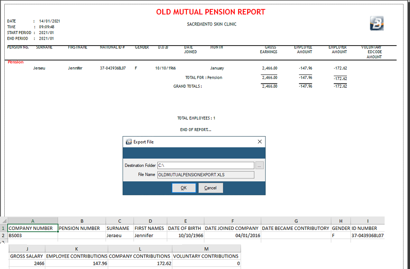Viewport: 410px width, 269px height.
Task: Click the GRAND TOTALS label
Action: [x=188, y=86]
